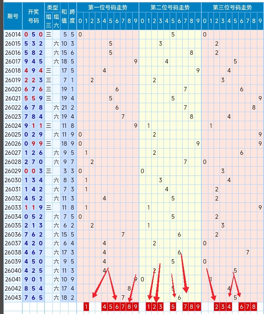The height and width of the screenshot is (314, 264).
Task: Click winning numbers 9 1 1 in row 26024
Action: click(33, 125)
